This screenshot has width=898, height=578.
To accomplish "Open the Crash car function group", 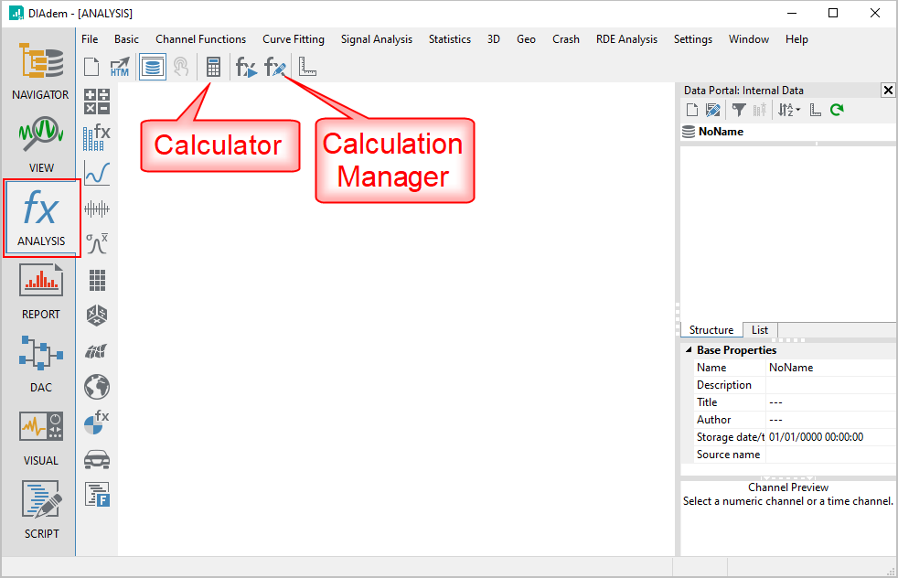I will point(97,459).
